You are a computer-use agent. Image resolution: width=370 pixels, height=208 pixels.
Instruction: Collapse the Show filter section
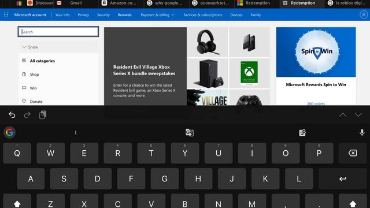(30, 47)
